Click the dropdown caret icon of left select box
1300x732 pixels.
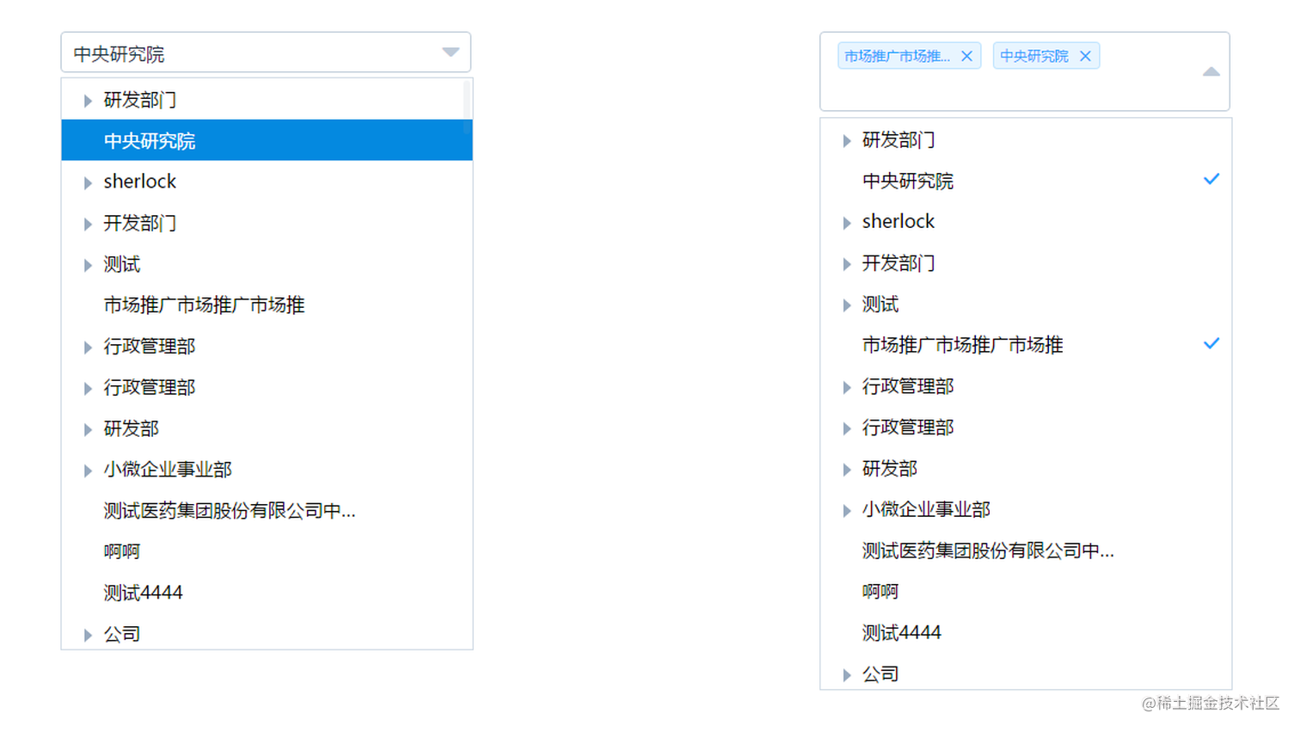[x=451, y=52]
